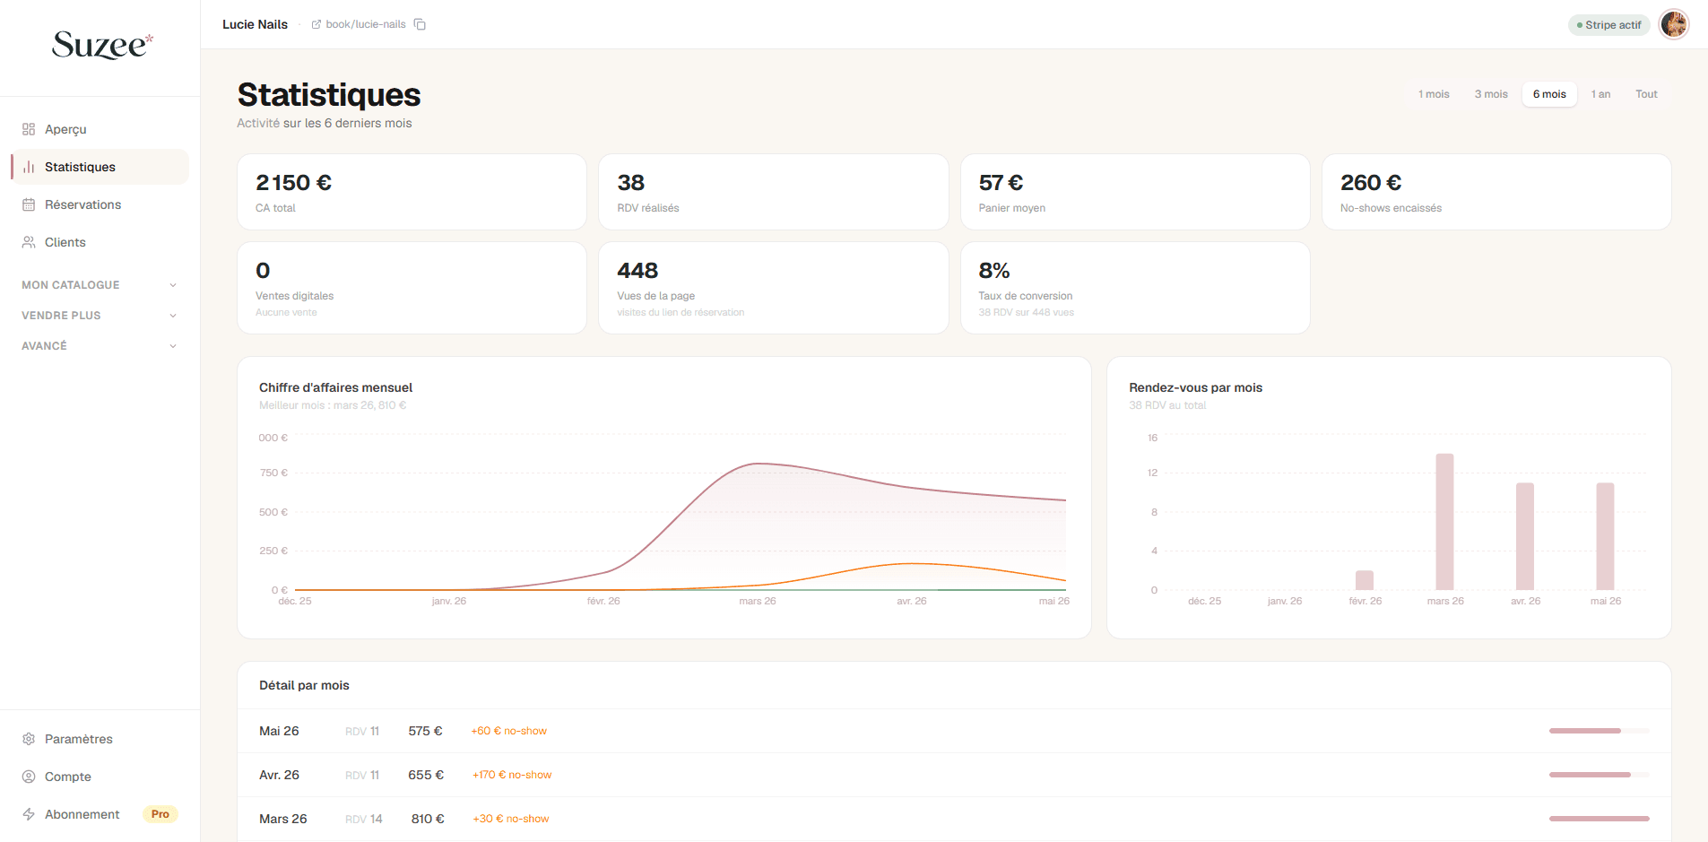Click the Statistiques bar chart icon

point(29,167)
